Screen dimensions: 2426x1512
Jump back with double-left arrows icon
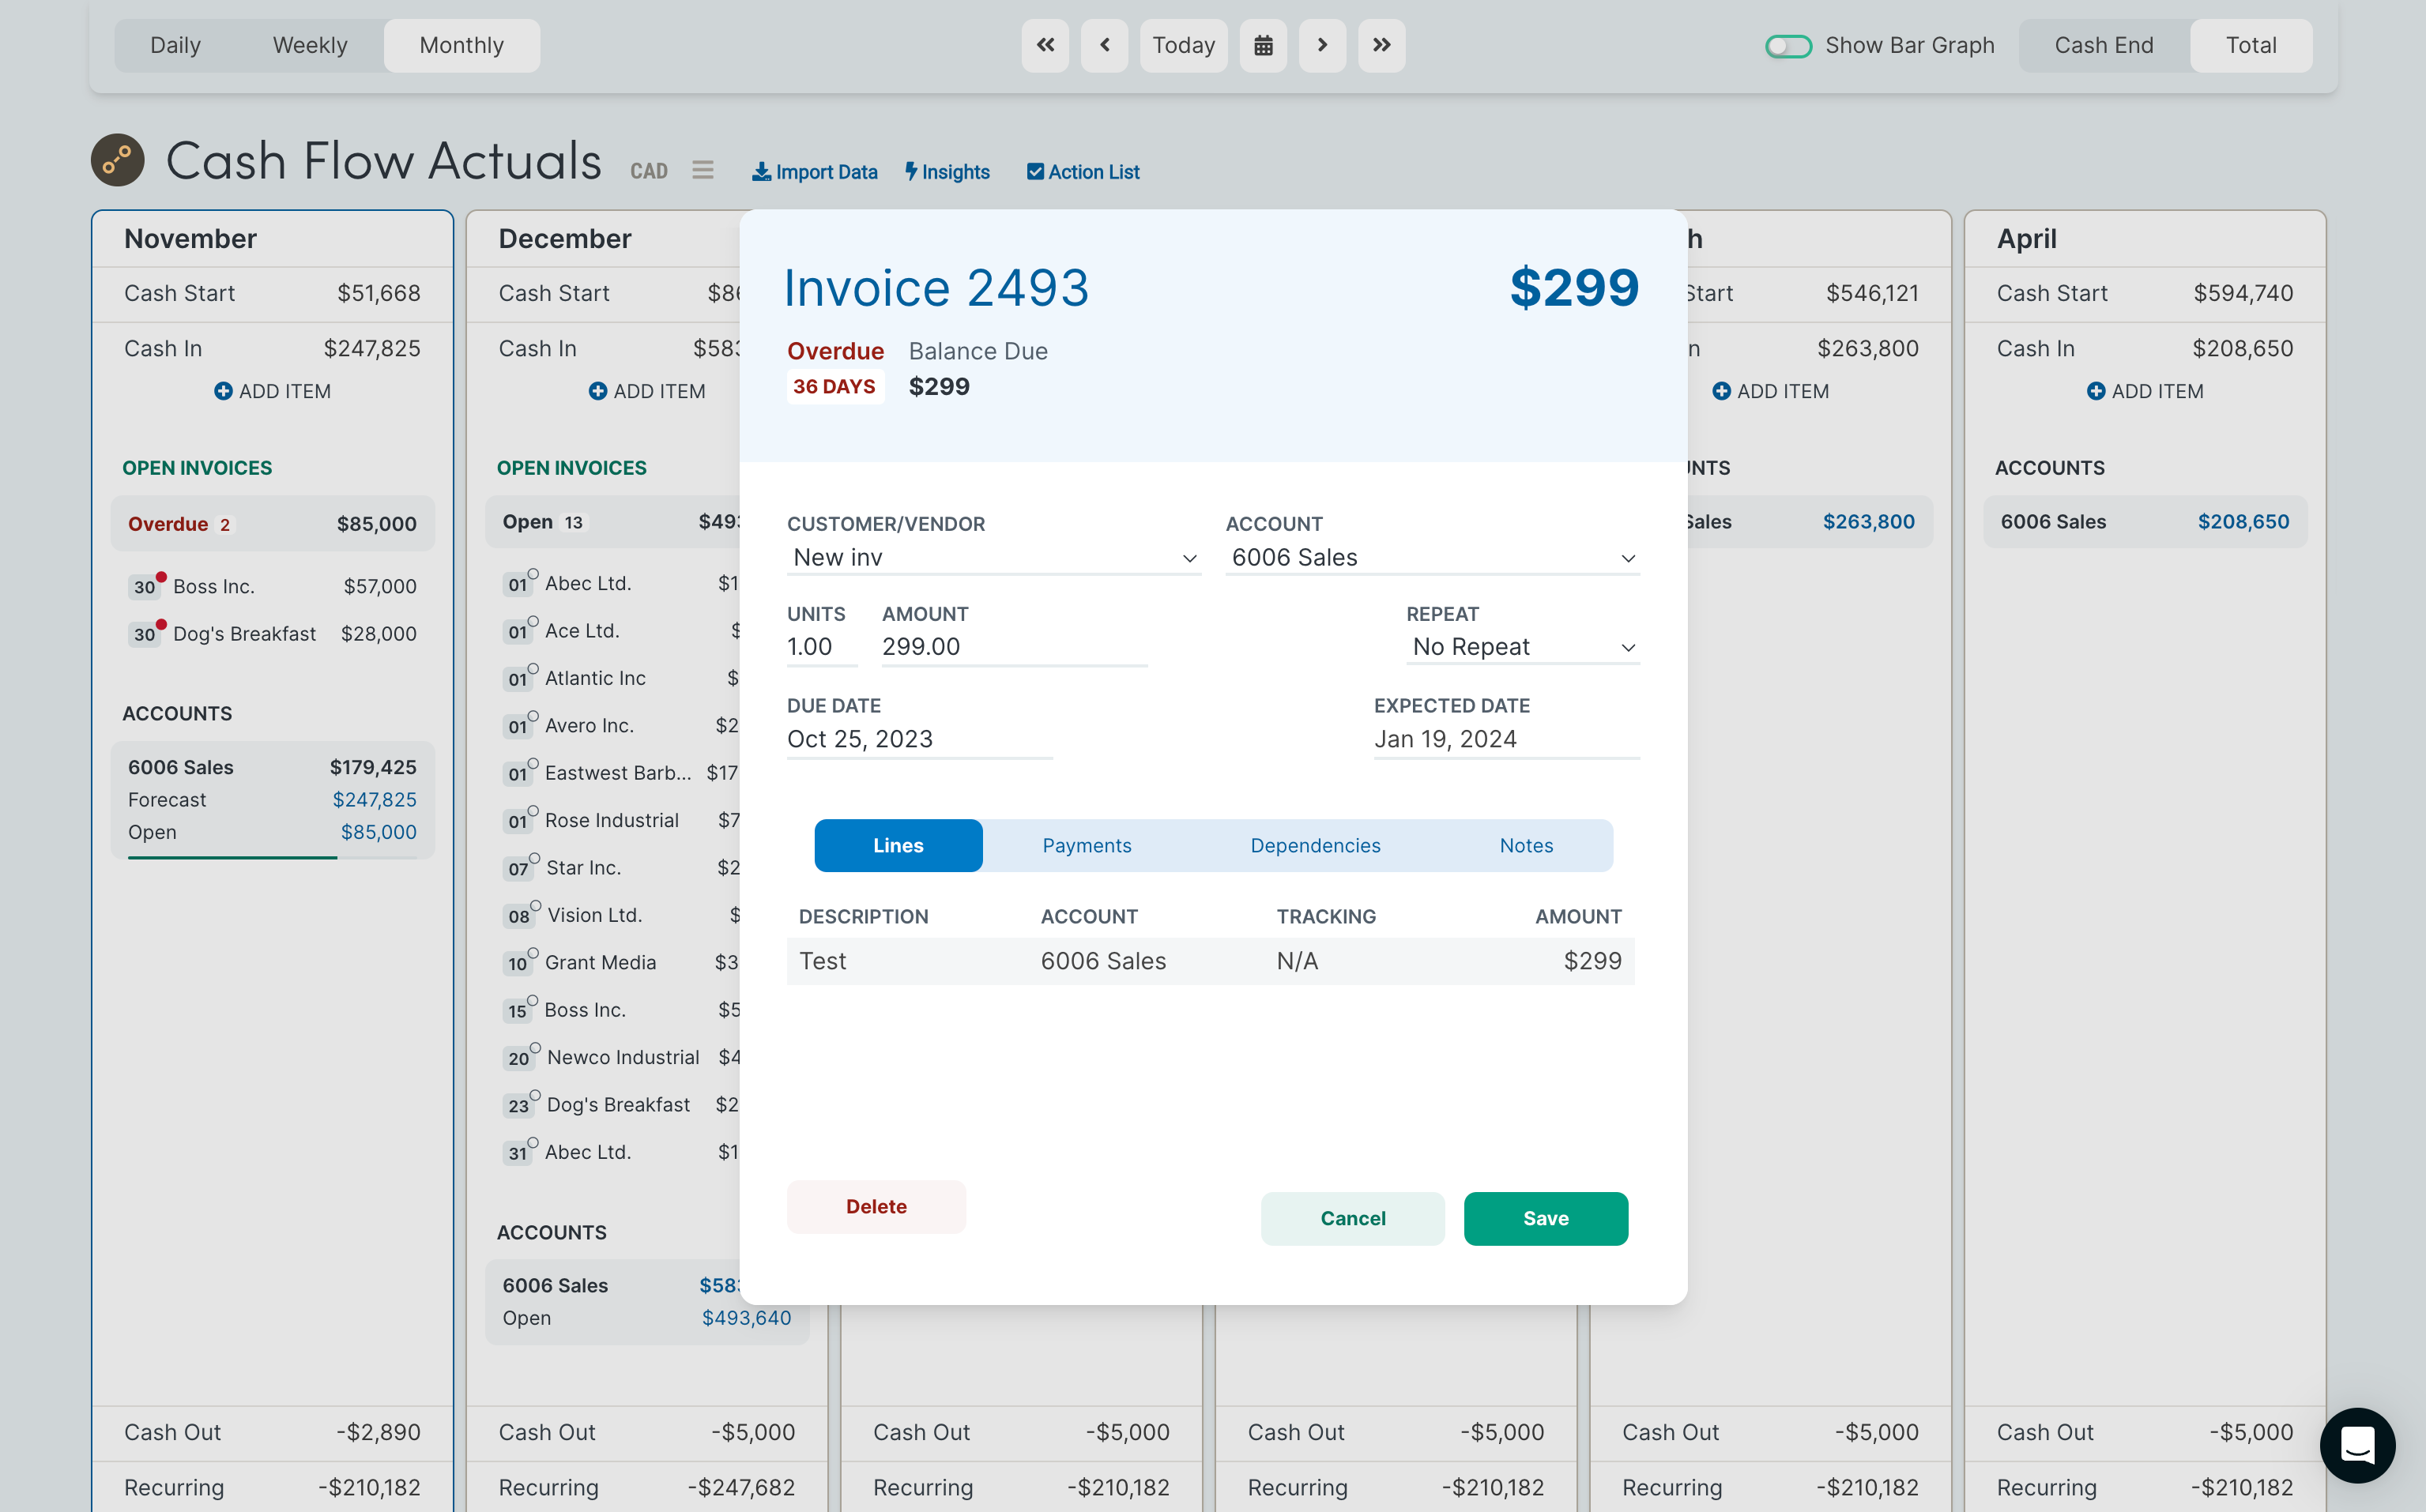coord(1045,45)
